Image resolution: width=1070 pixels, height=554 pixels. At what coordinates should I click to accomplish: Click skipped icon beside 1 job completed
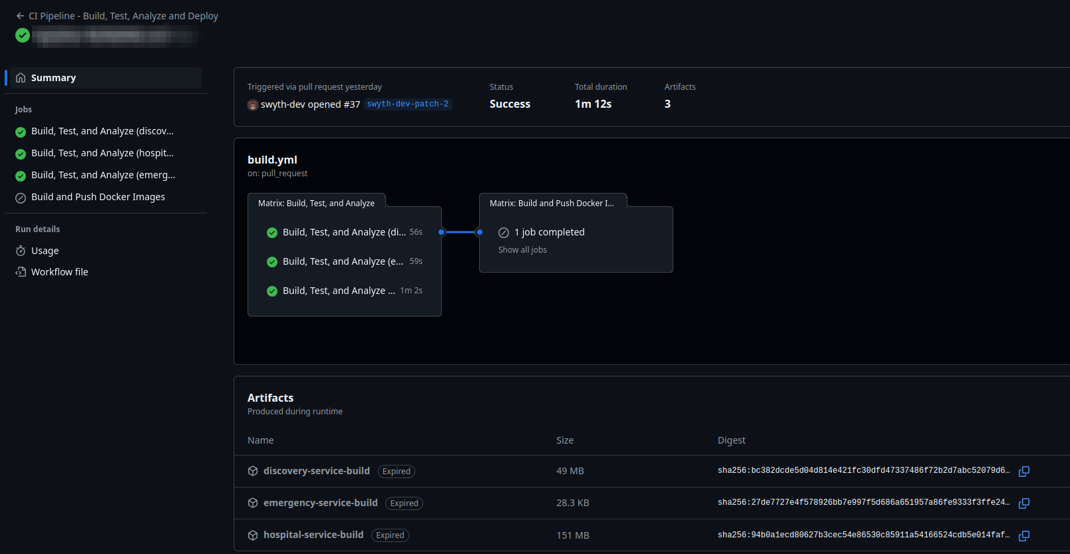click(x=504, y=233)
